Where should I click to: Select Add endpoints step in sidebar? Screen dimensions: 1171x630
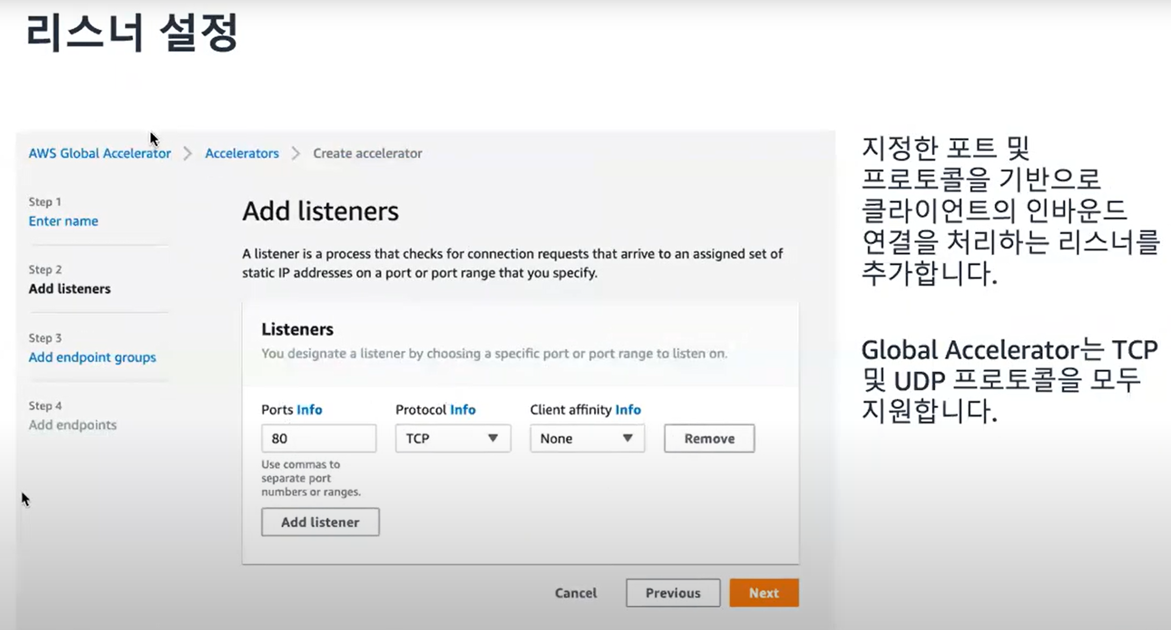point(73,425)
